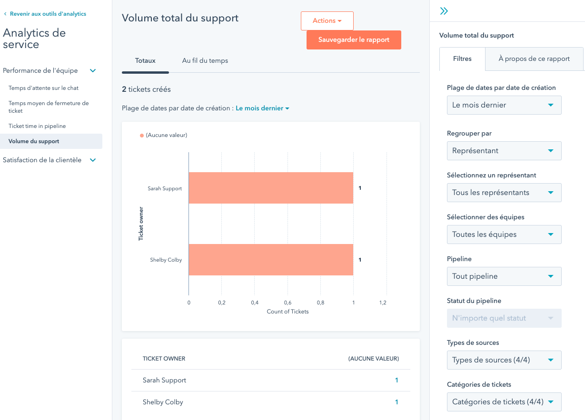Open Temps d'attente sur le chat report
This screenshot has width=585, height=420.
coord(43,88)
